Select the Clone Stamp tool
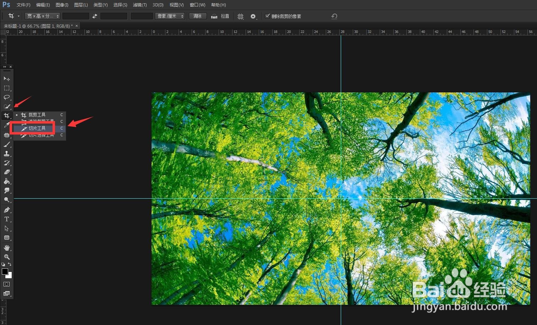 pos(6,153)
